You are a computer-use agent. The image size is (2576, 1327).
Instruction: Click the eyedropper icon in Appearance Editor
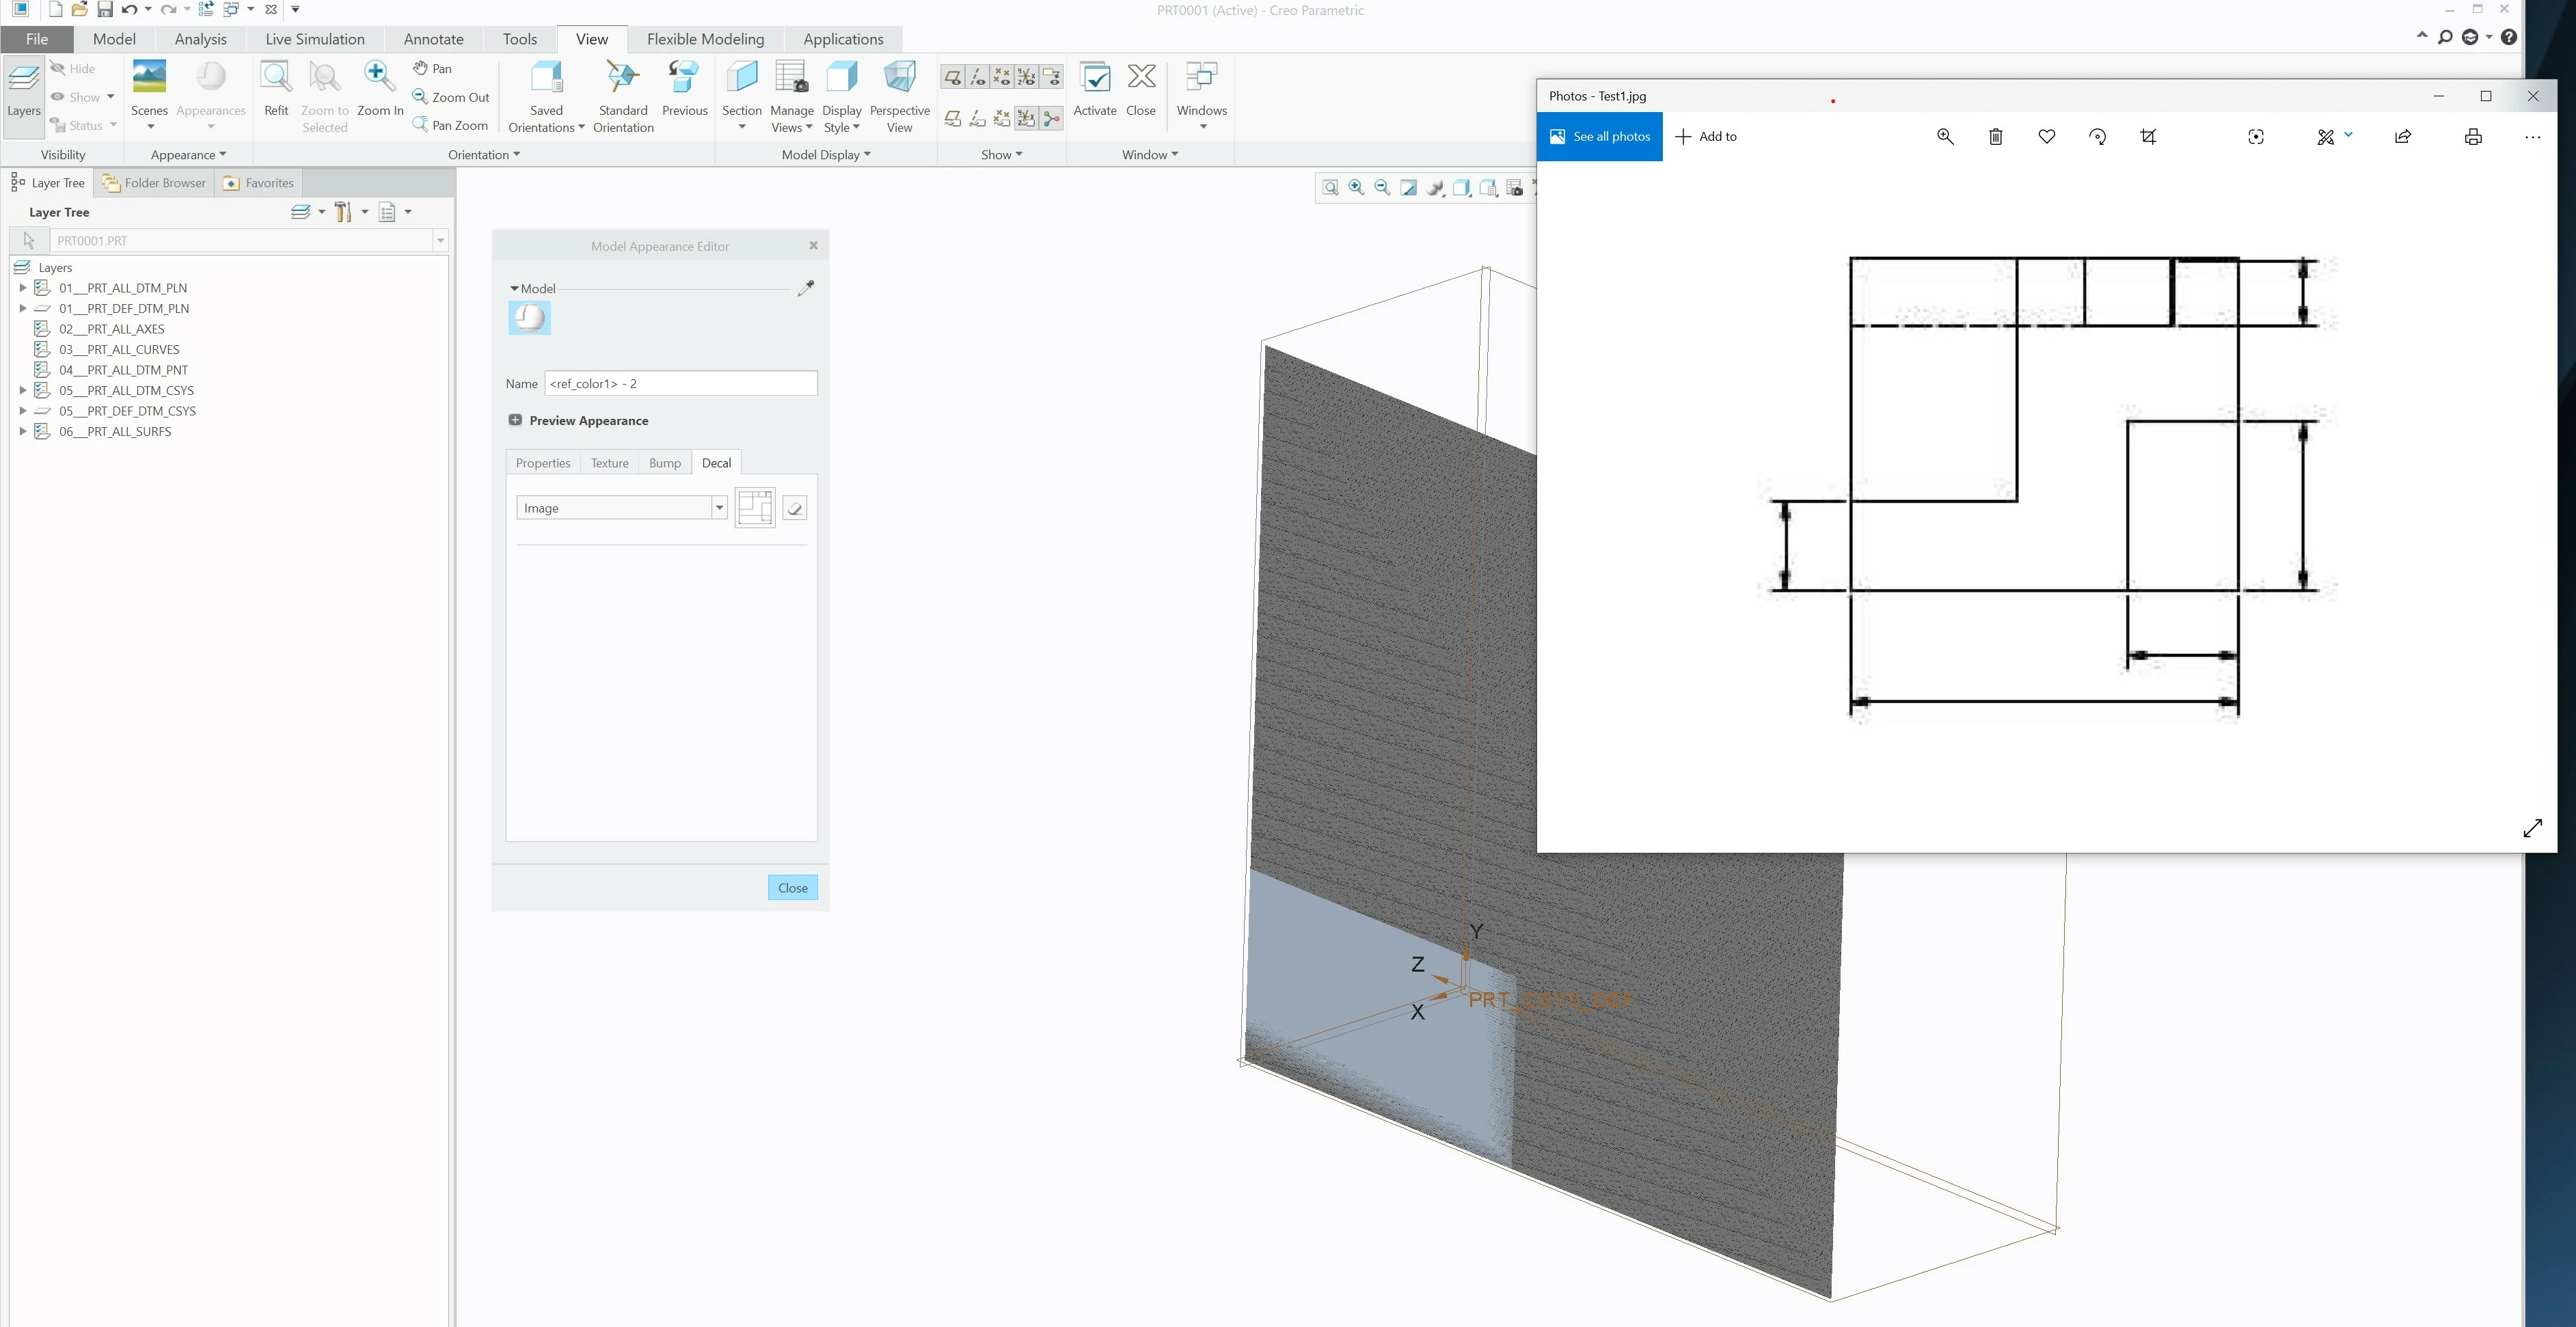tap(806, 288)
